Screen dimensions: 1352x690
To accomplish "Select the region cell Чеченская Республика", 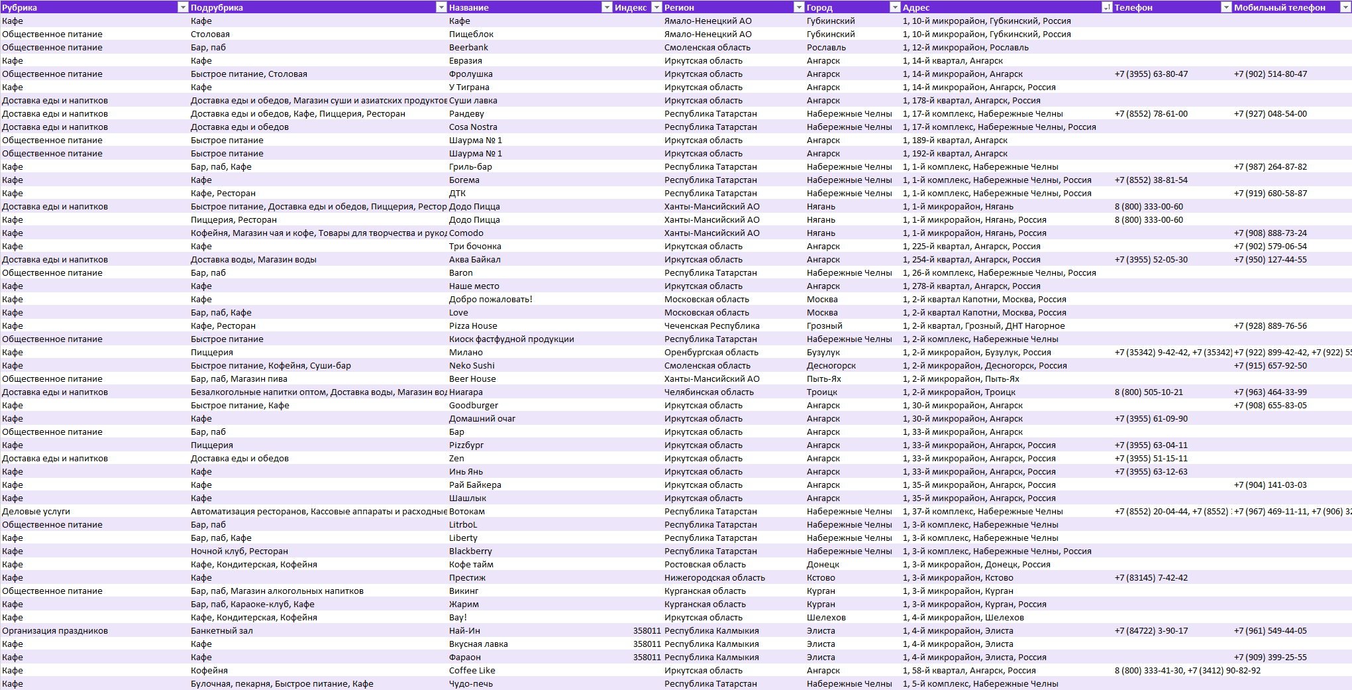I will [x=734, y=325].
